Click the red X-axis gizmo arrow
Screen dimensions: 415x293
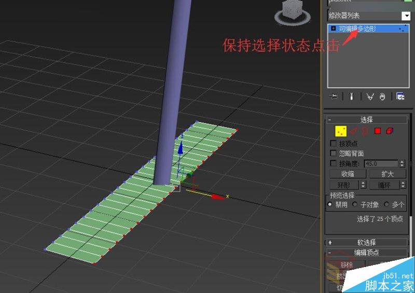[x=218, y=197]
